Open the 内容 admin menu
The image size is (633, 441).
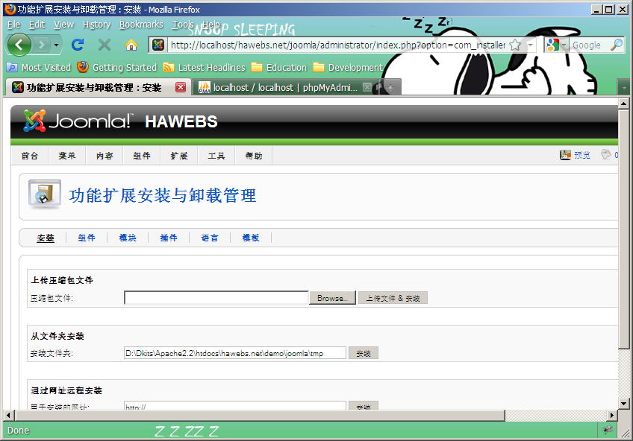(105, 156)
